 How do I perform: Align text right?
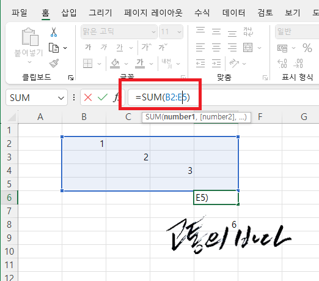pos(232,48)
